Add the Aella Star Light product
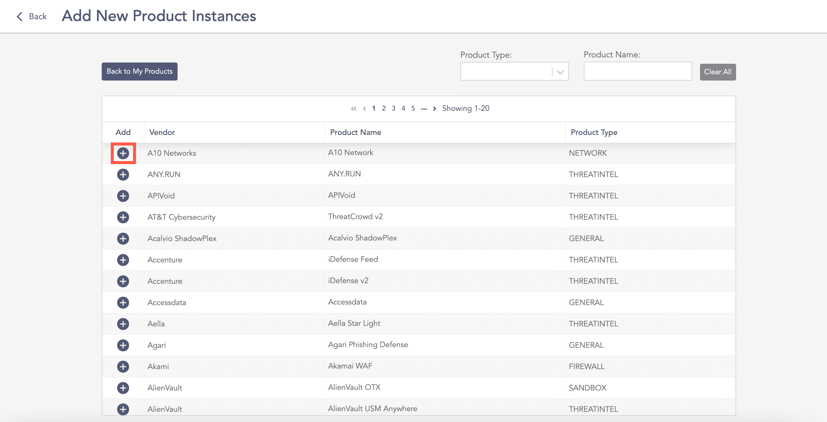The width and height of the screenshot is (827, 422). tap(123, 324)
